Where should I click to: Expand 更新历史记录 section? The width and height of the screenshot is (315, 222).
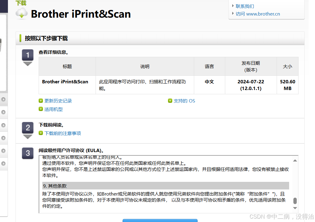coord(58,101)
